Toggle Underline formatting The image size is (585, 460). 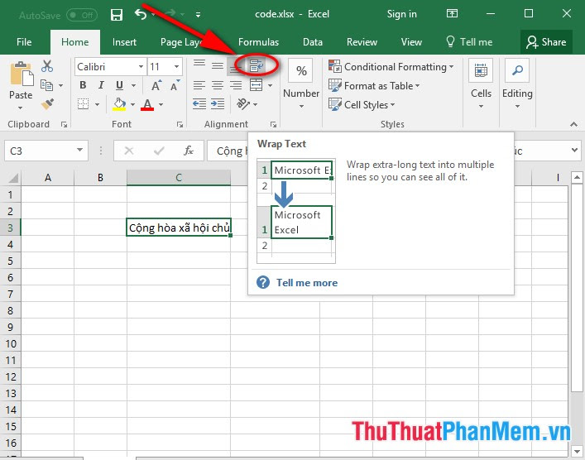pos(119,85)
